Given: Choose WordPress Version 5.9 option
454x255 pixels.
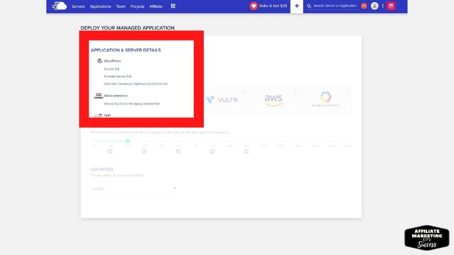Looking at the screenshot, I should [111, 69].
